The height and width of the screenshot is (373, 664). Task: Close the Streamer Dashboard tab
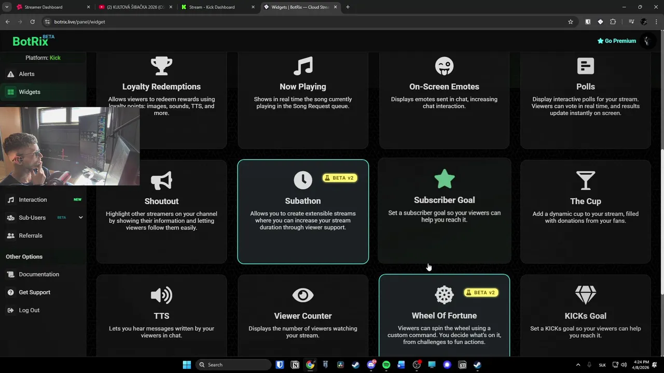(x=88, y=7)
